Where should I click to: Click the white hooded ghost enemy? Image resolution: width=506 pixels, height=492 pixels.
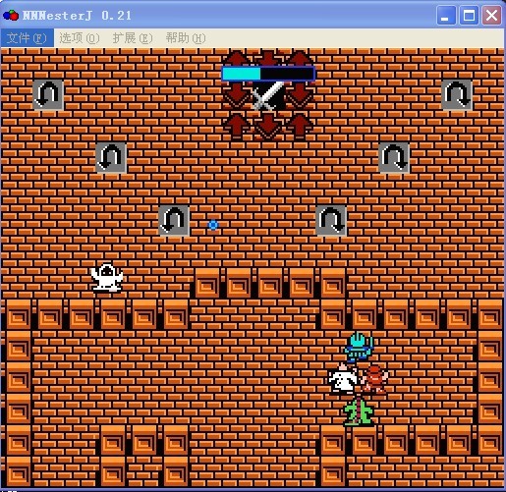(107, 278)
